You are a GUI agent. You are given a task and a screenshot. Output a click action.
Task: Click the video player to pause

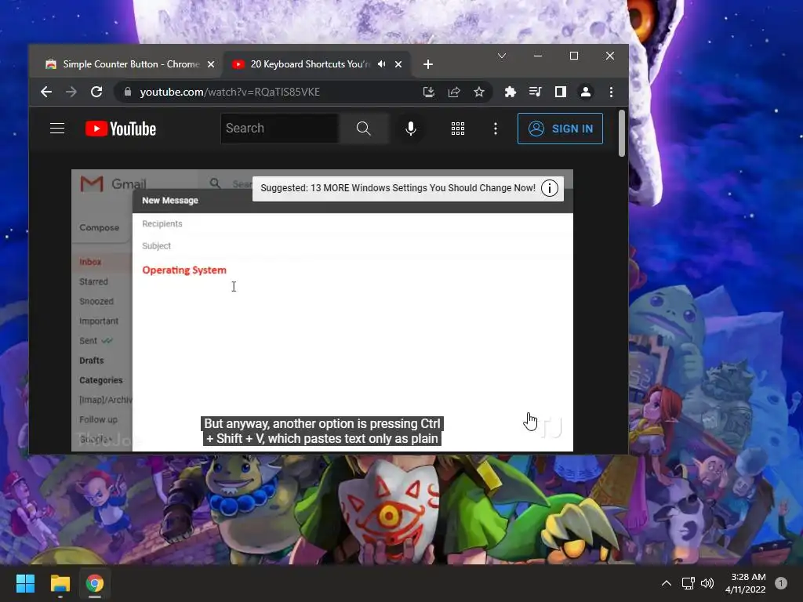322,310
